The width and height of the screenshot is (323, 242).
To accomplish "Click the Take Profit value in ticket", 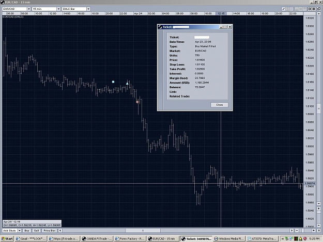I will point(200,69).
